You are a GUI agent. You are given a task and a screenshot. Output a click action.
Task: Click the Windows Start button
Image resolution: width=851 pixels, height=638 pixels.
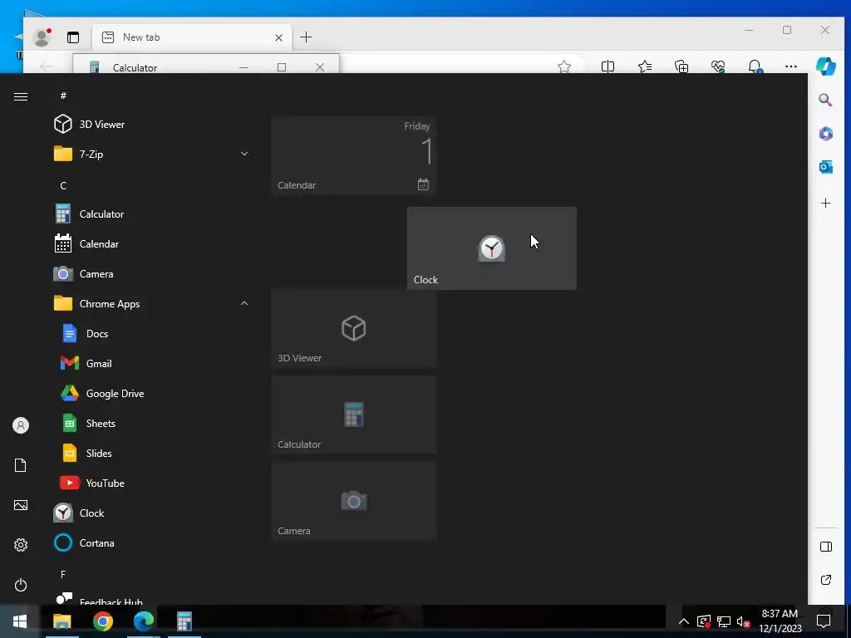pyautogui.click(x=20, y=621)
